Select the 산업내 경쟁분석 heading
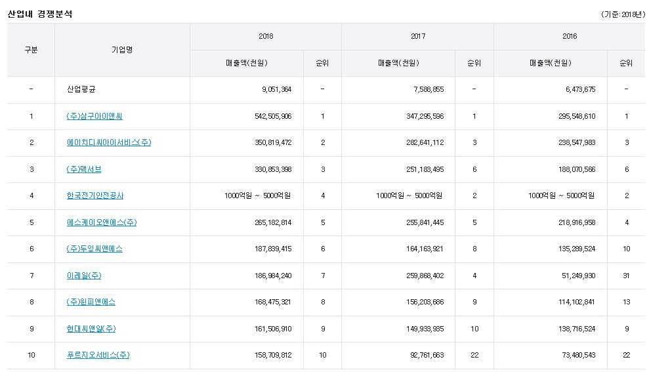649x372 pixels. point(40,14)
